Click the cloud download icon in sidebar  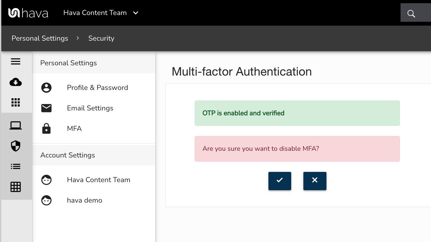pyautogui.click(x=16, y=82)
